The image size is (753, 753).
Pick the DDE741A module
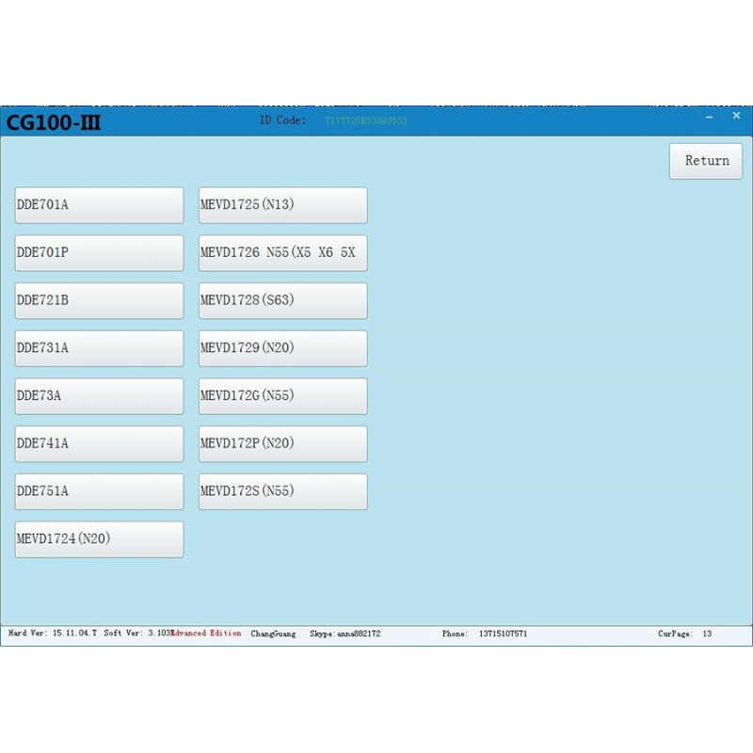(x=99, y=444)
